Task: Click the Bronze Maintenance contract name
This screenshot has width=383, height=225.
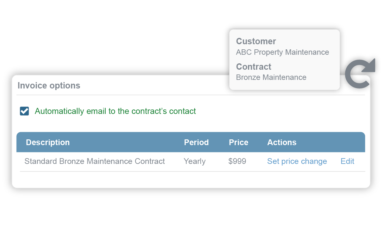Action: coord(271,77)
